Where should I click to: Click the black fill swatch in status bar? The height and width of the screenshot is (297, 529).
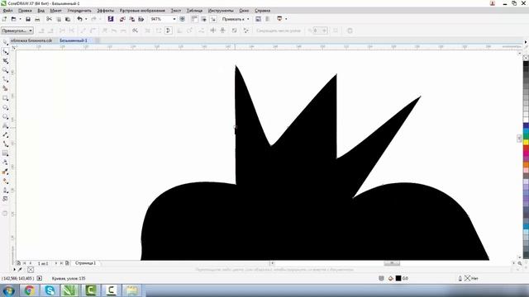398,278
